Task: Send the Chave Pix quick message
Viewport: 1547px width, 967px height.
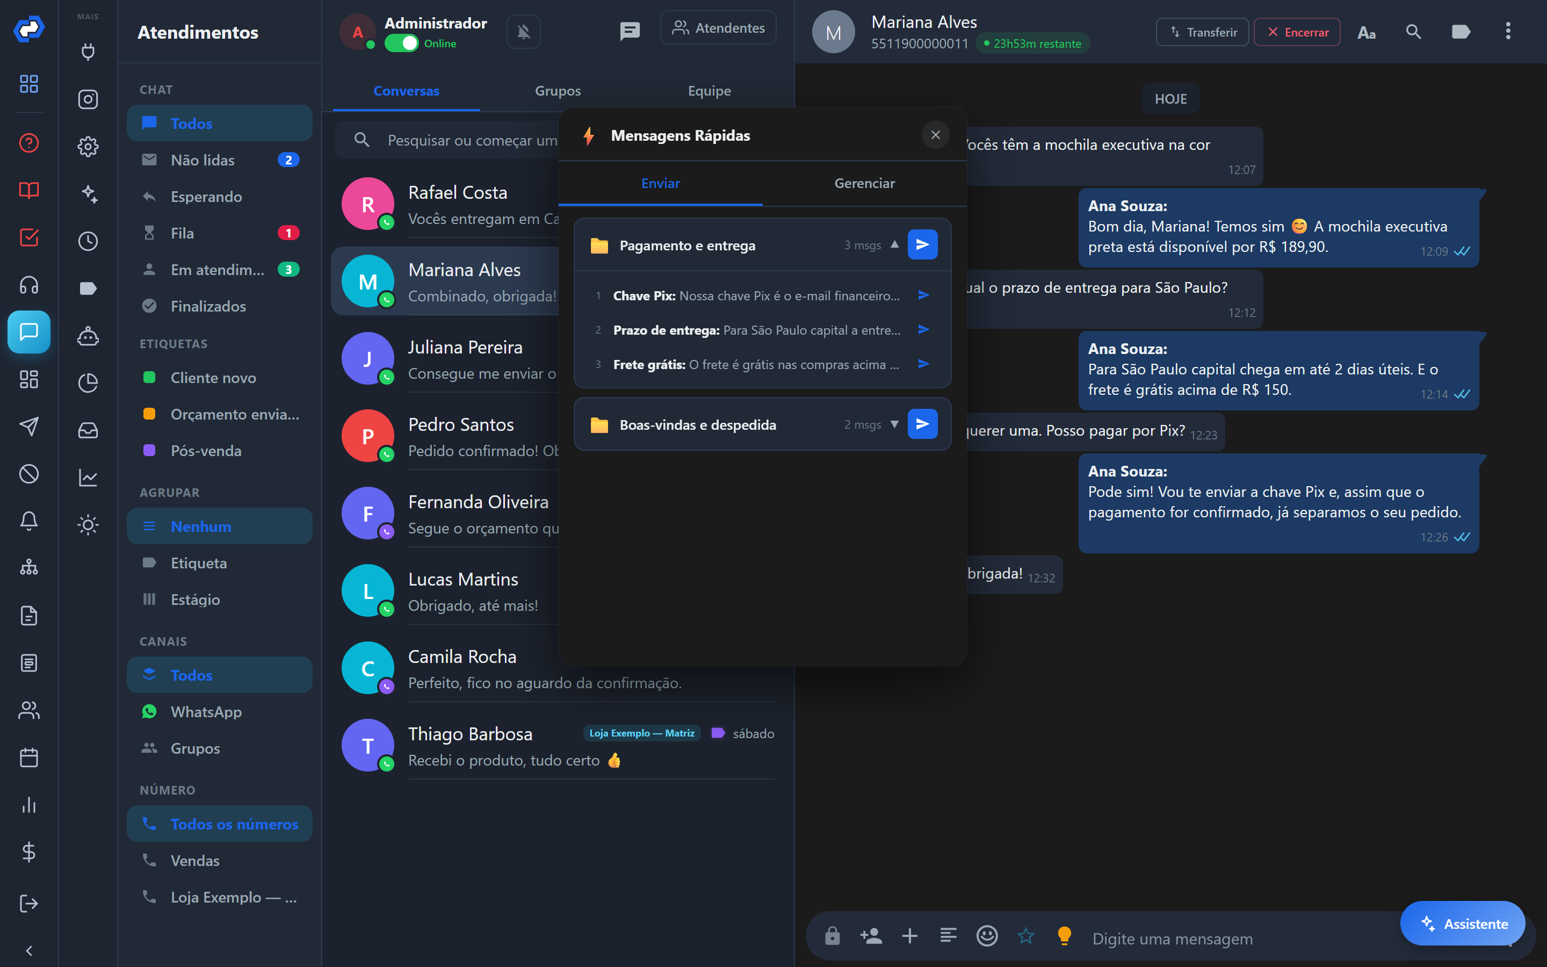Action: click(x=923, y=295)
